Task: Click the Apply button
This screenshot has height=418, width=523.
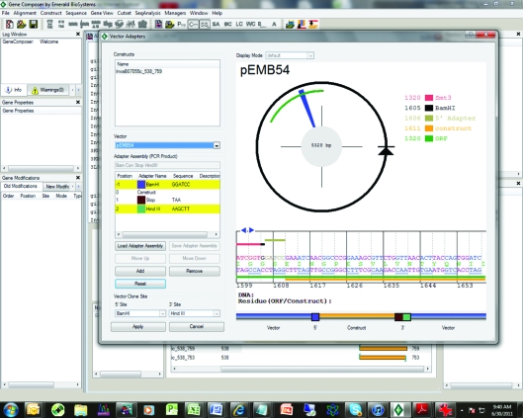Action: click(138, 327)
